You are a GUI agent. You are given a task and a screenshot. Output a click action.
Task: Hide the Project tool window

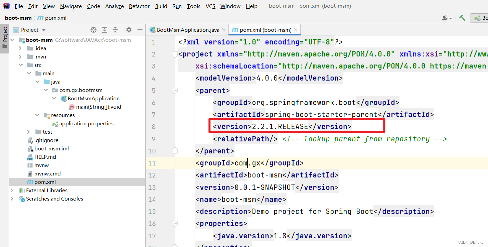point(140,30)
